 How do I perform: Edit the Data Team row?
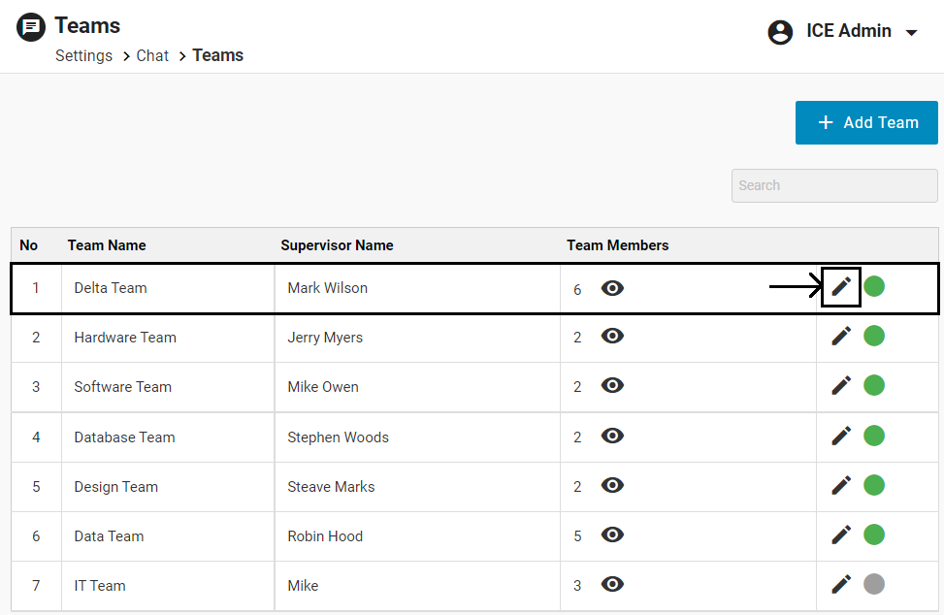(841, 534)
